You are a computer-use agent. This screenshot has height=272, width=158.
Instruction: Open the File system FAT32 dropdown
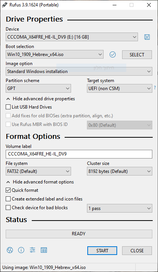[38, 171]
